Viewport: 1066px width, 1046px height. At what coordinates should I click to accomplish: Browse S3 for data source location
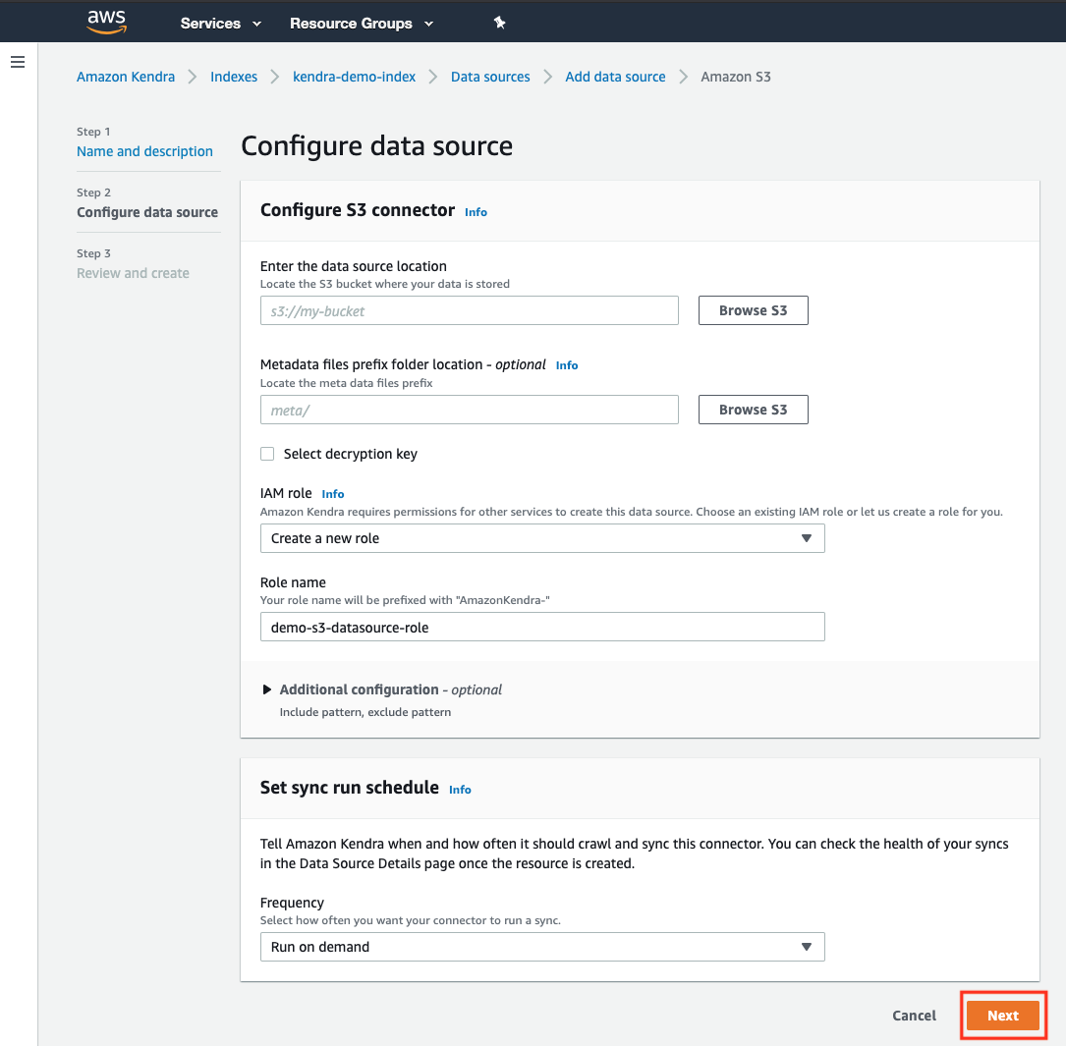[x=754, y=310]
